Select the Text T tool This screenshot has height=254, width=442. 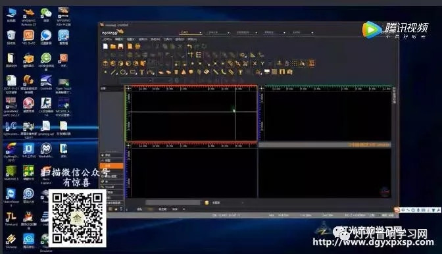pos(142,72)
